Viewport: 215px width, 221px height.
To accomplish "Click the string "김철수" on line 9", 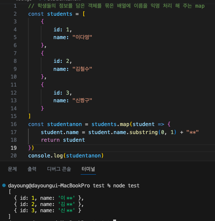I will 82,69.
